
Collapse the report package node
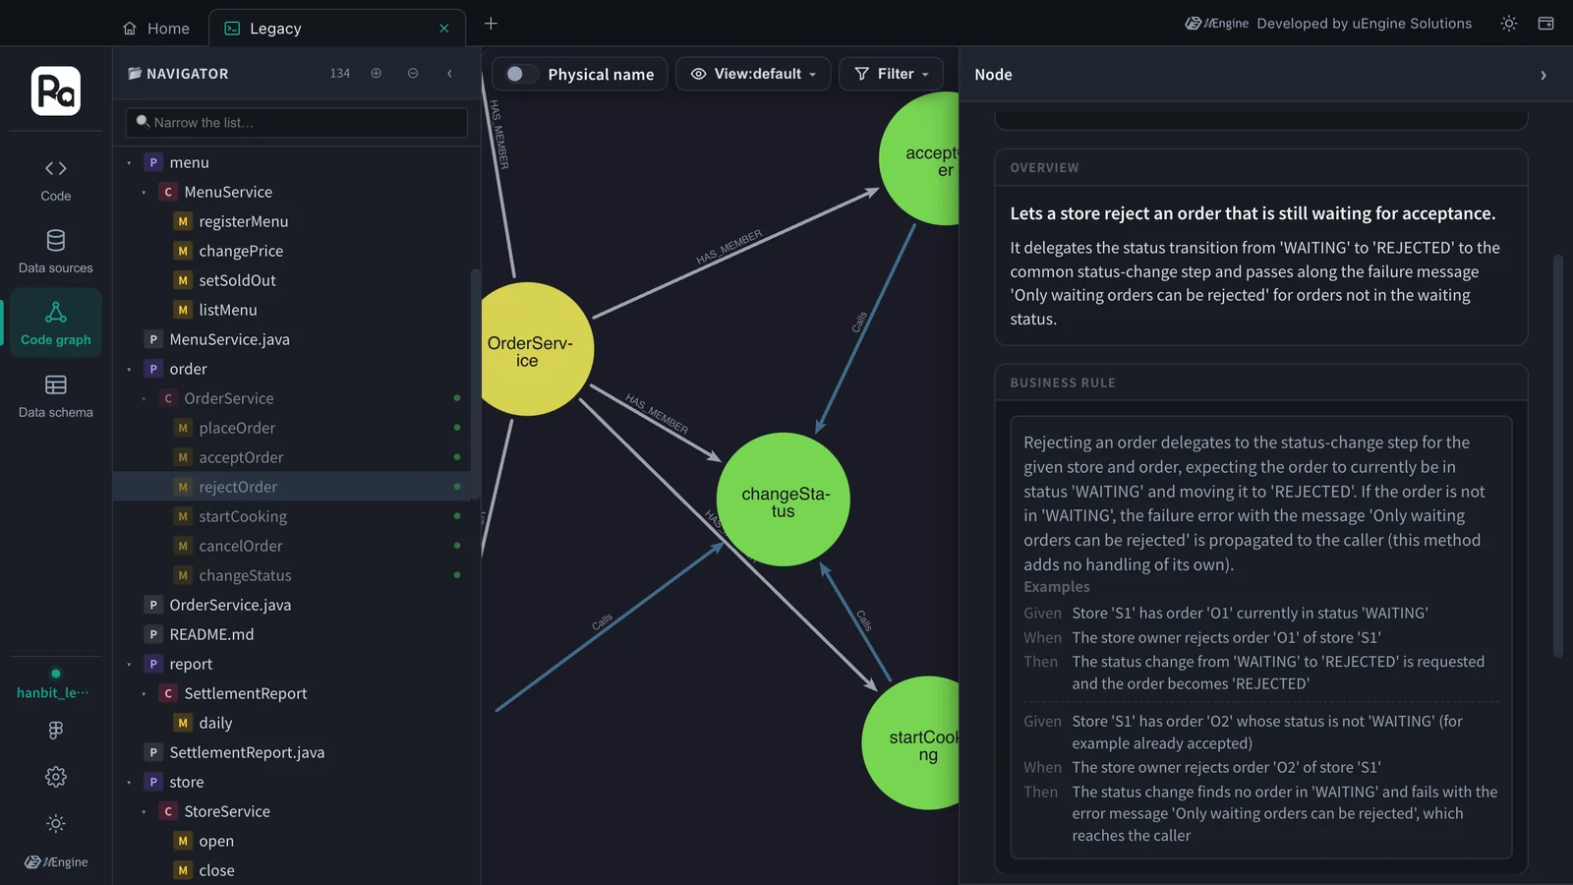tap(129, 664)
